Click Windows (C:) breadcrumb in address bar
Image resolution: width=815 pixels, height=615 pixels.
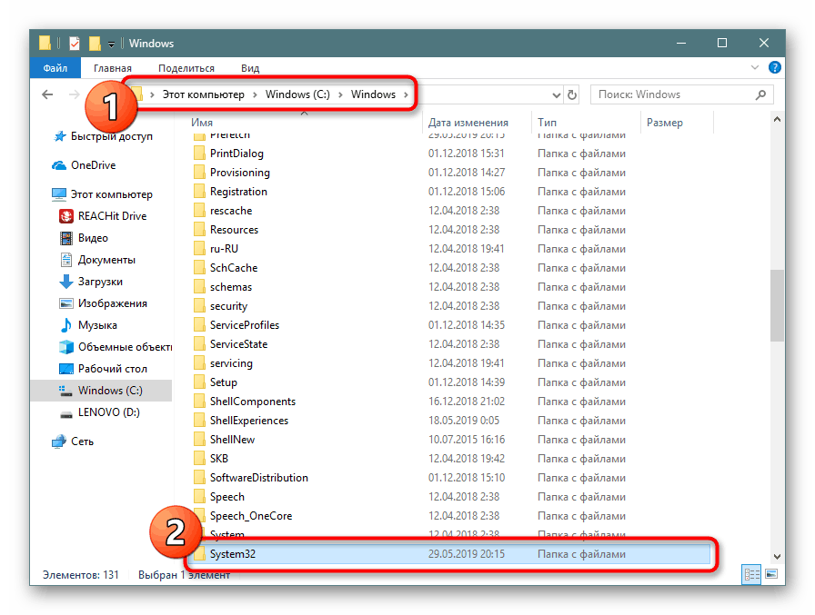[297, 94]
